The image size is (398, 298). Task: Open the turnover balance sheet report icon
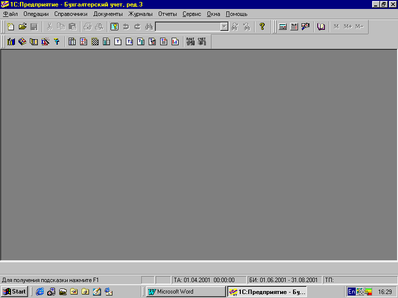click(x=72, y=42)
